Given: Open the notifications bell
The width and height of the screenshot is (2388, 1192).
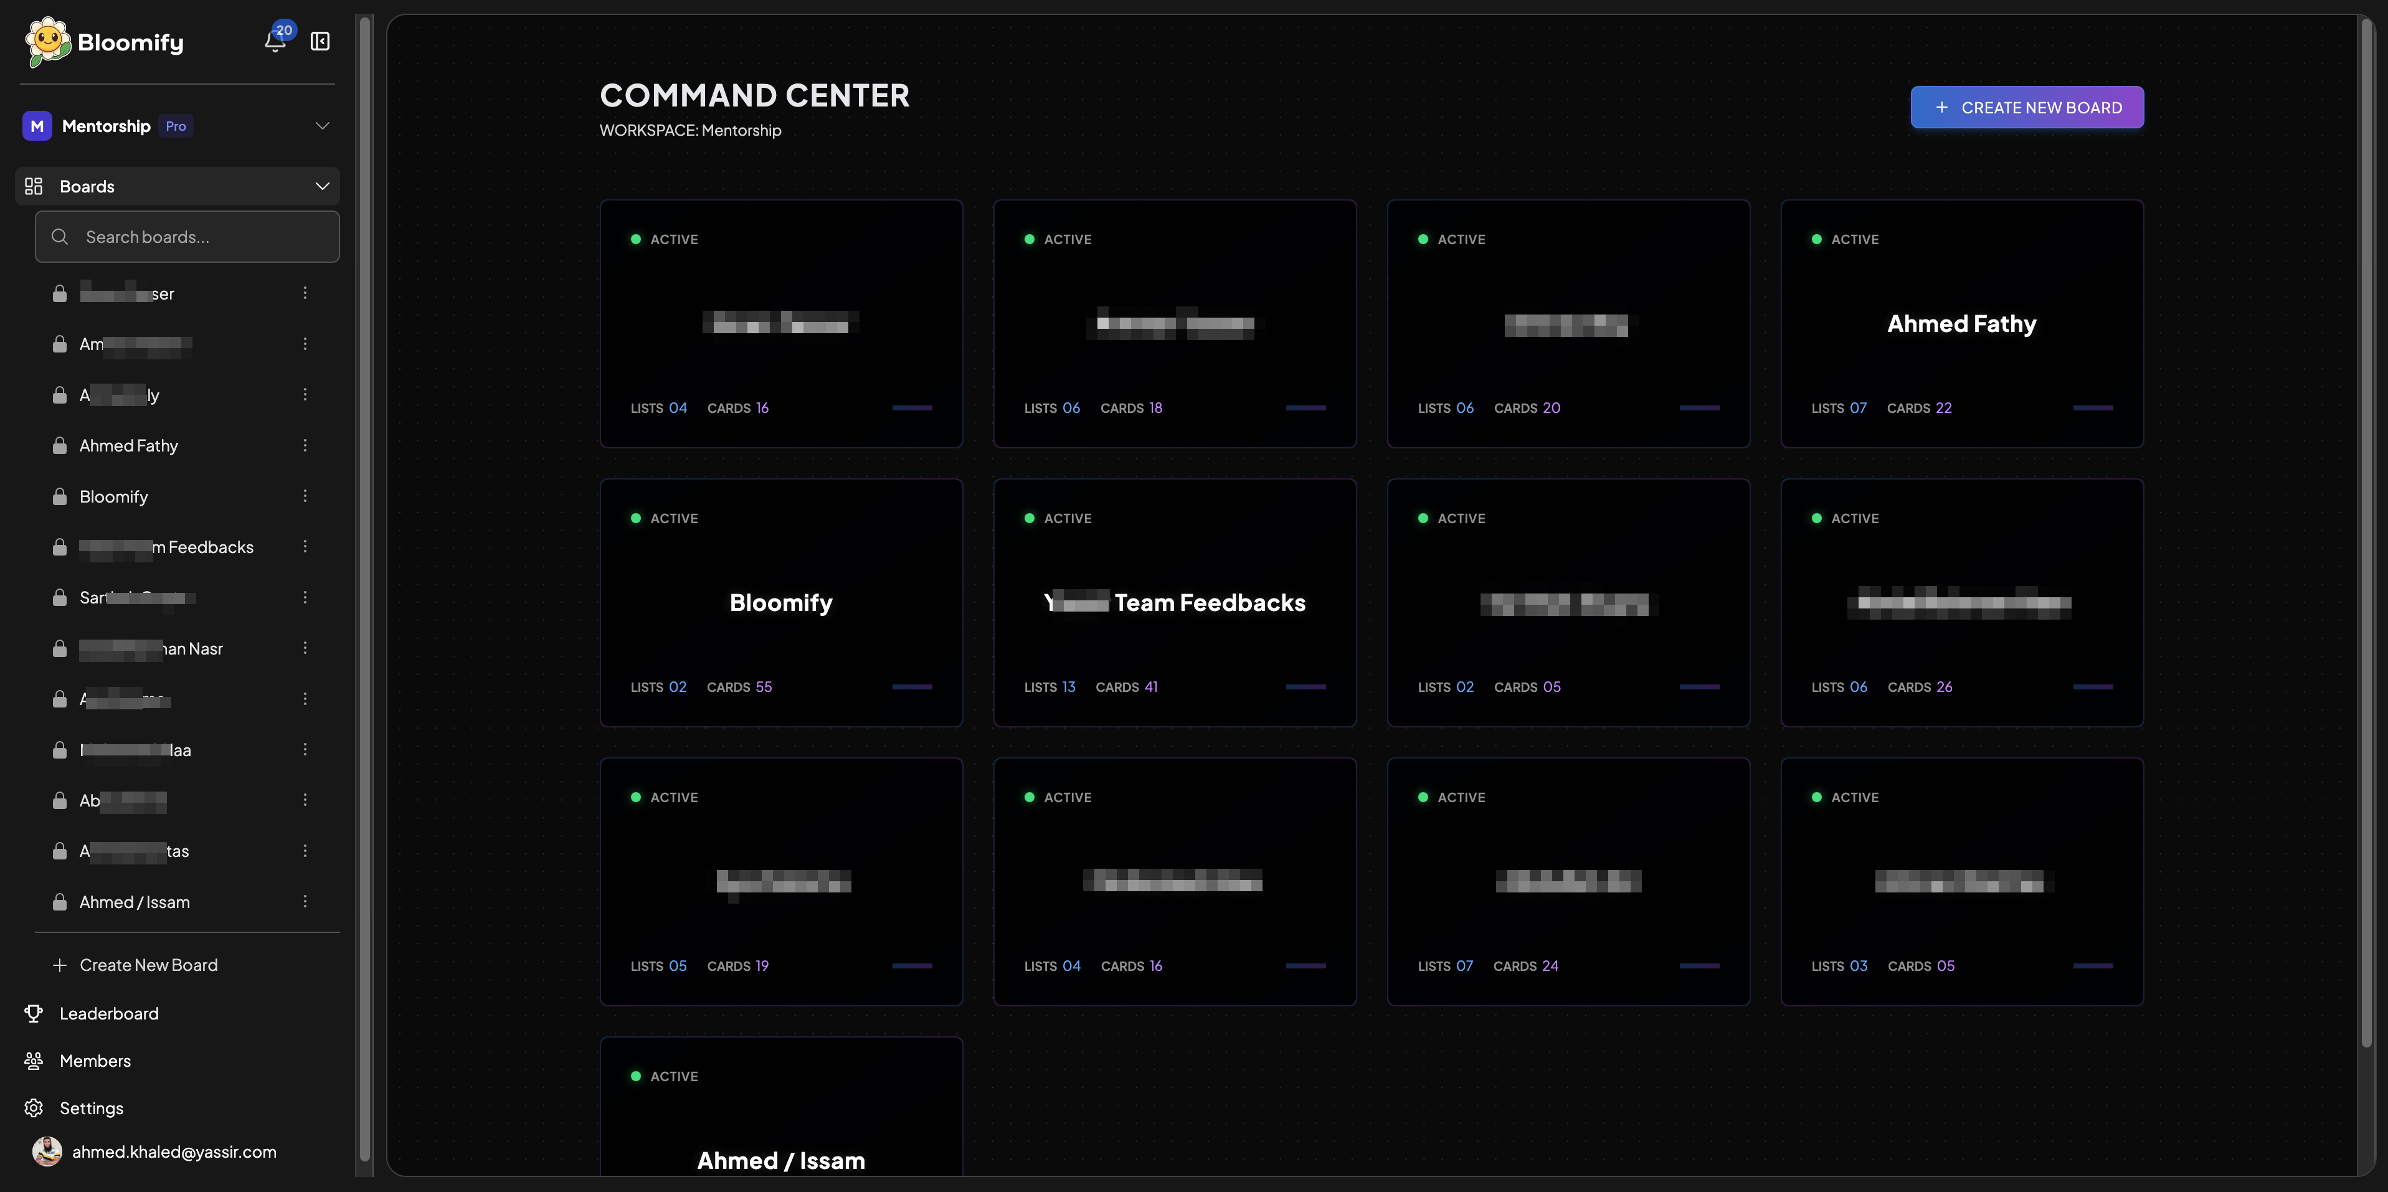Looking at the screenshot, I should point(275,42).
